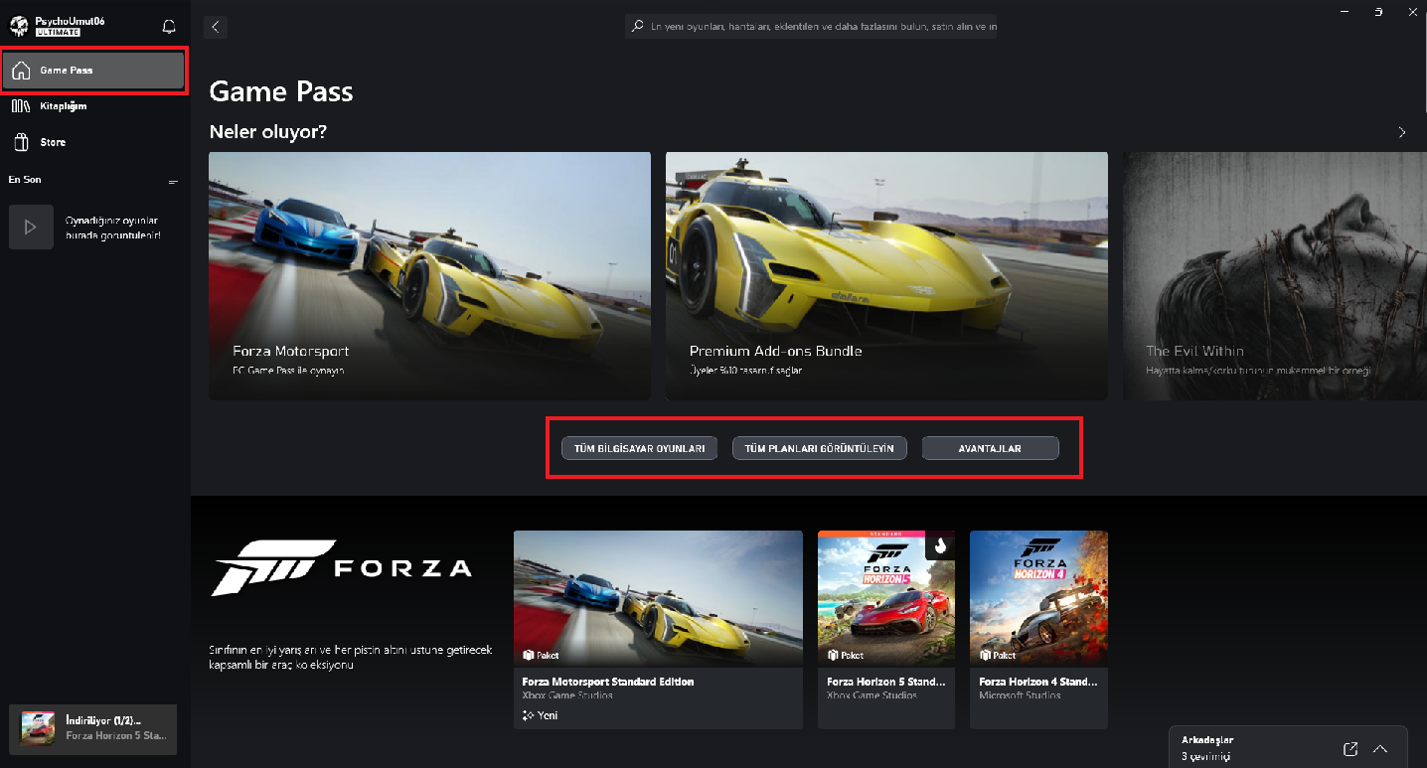The image size is (1427, 768).
Task: Focus the search box at the top
Action: tap(811, 27)
